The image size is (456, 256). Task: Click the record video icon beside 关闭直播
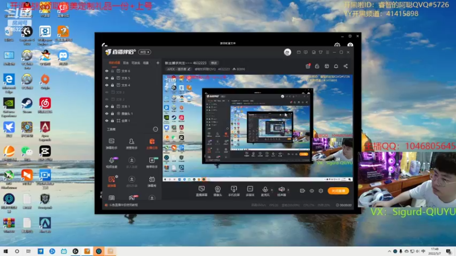tap(303, 191)
